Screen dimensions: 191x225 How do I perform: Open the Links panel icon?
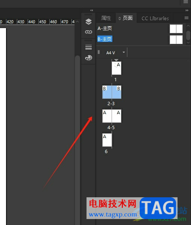pos(88,32)
